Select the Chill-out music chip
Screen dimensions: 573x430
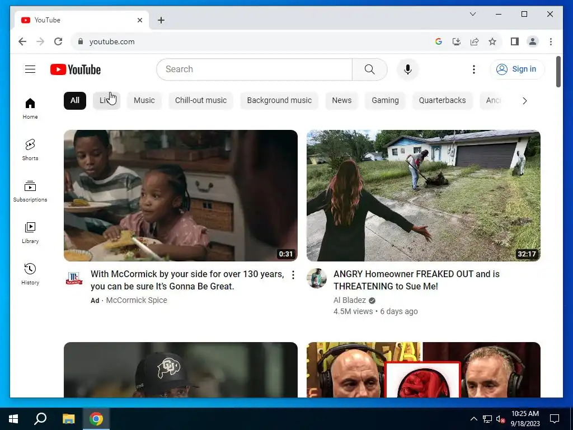pyautogui.click(x=201, y=101)
